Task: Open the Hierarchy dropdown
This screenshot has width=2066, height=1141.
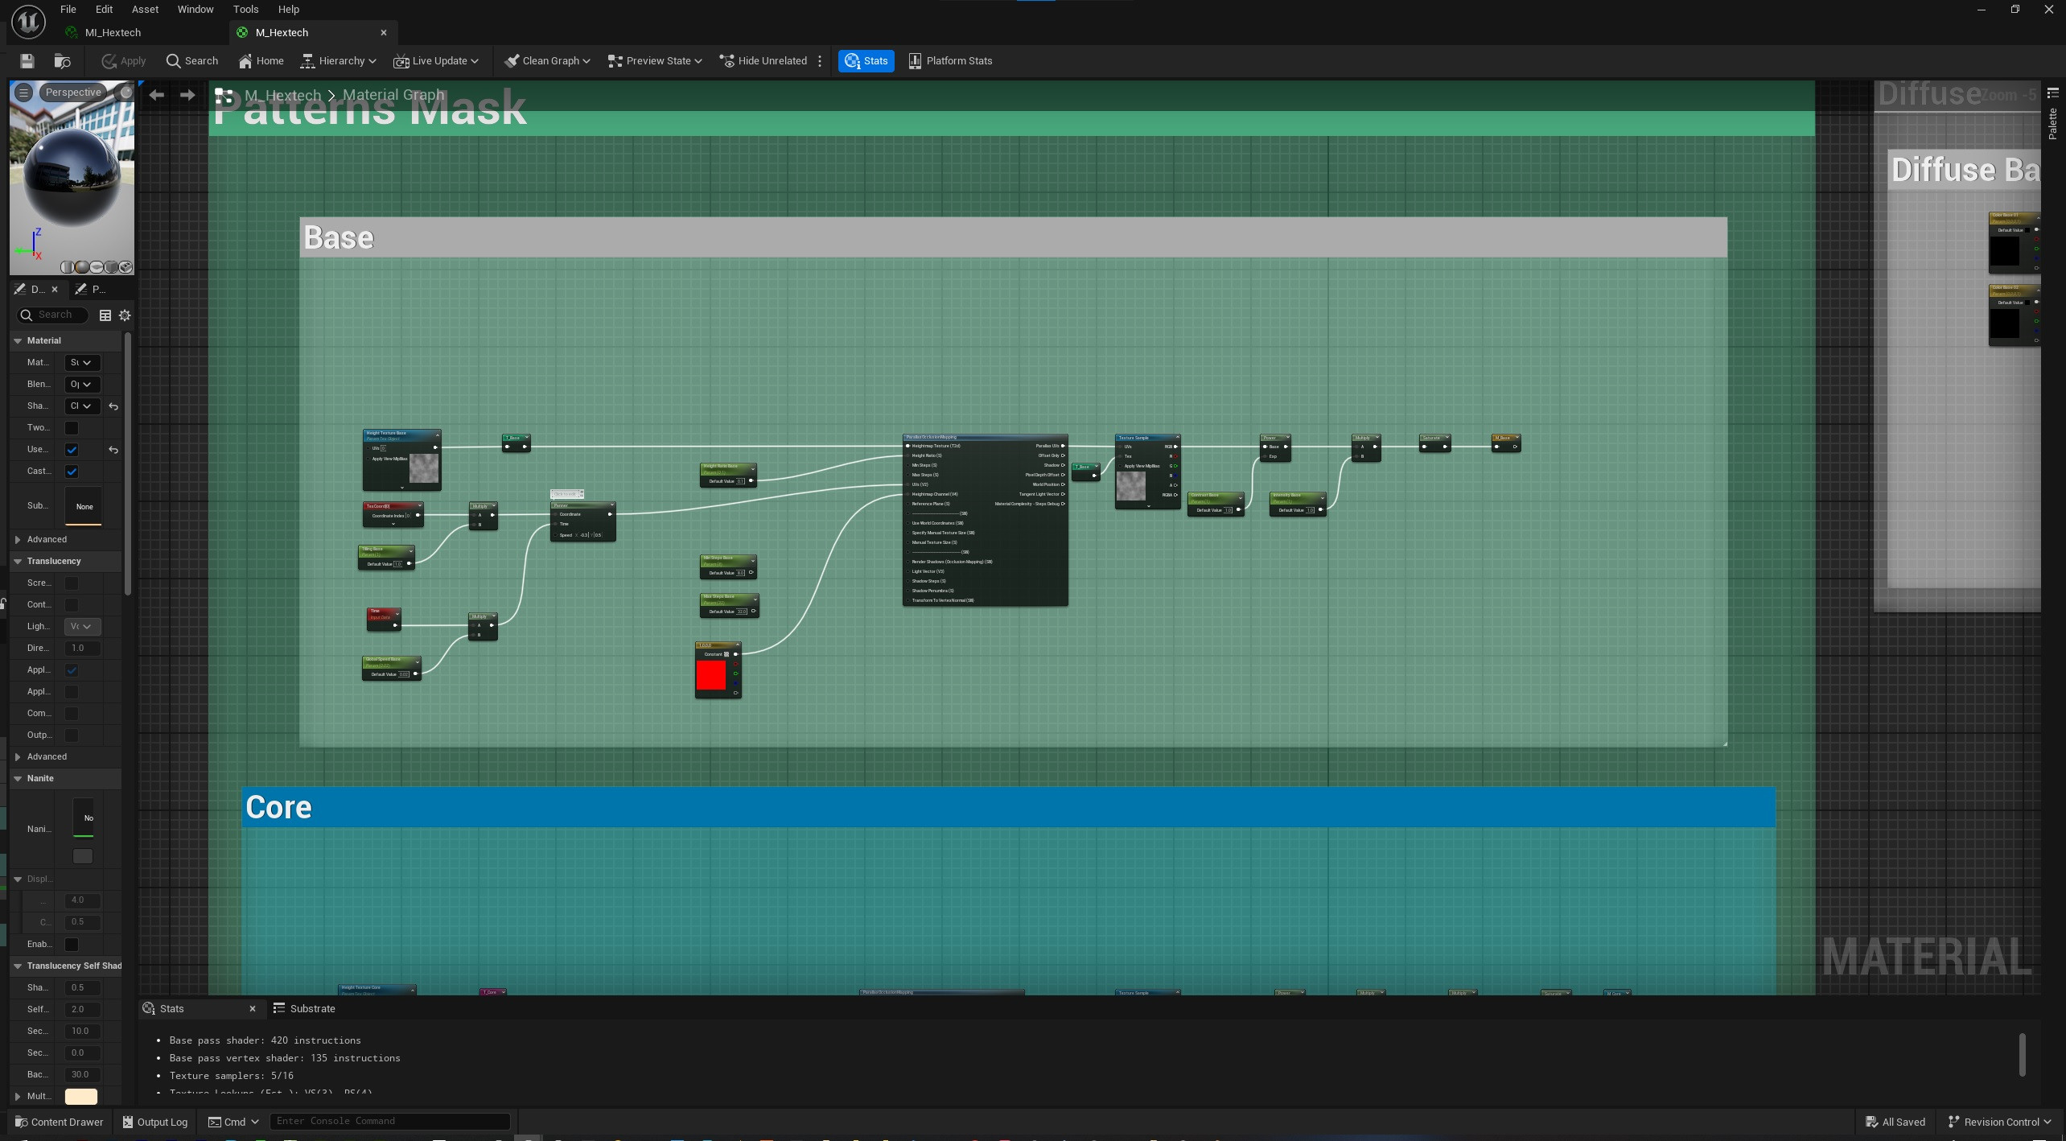Action: (338, 61)
